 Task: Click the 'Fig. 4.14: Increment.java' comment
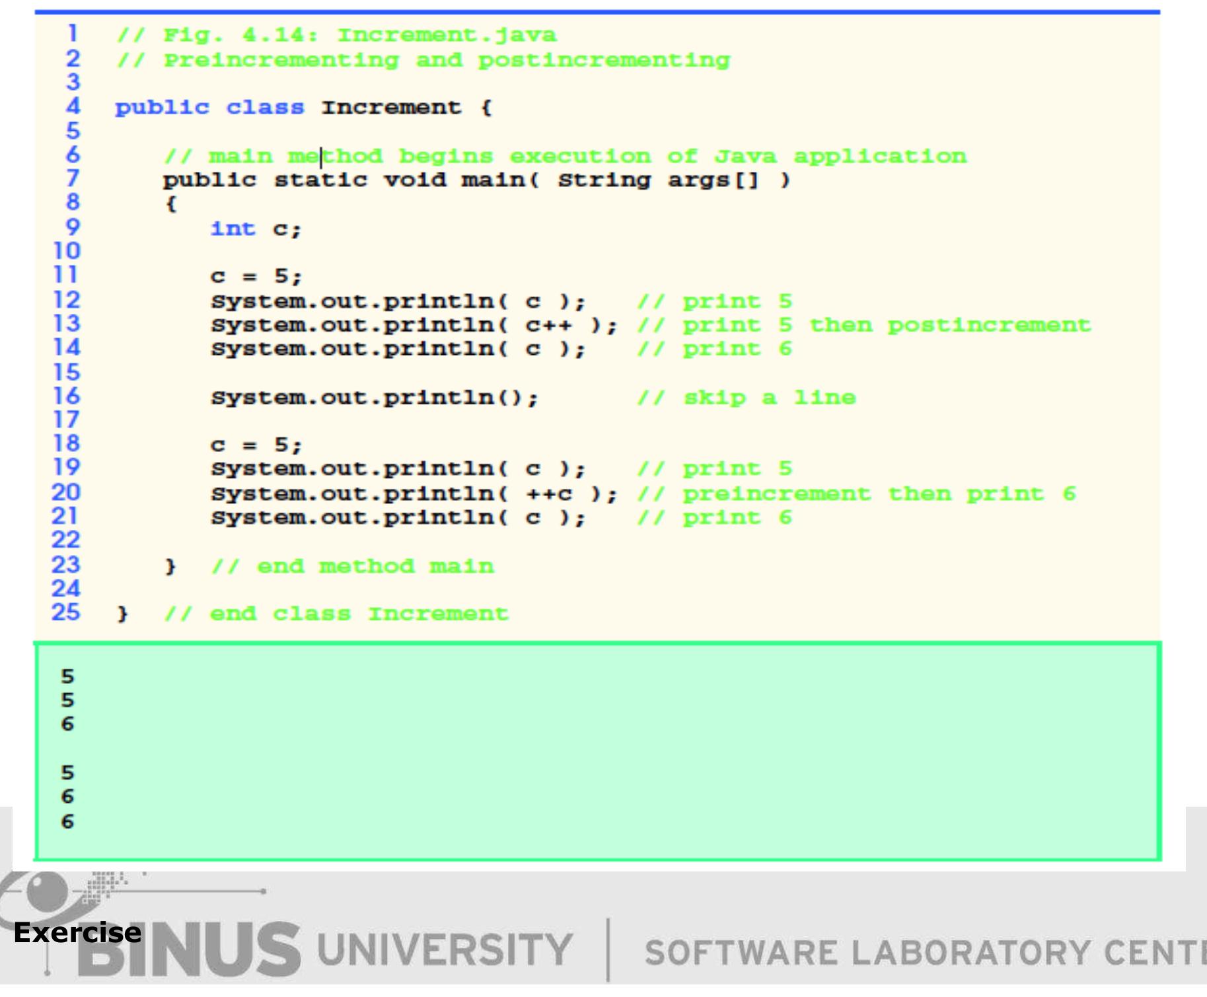coord(336,34)
